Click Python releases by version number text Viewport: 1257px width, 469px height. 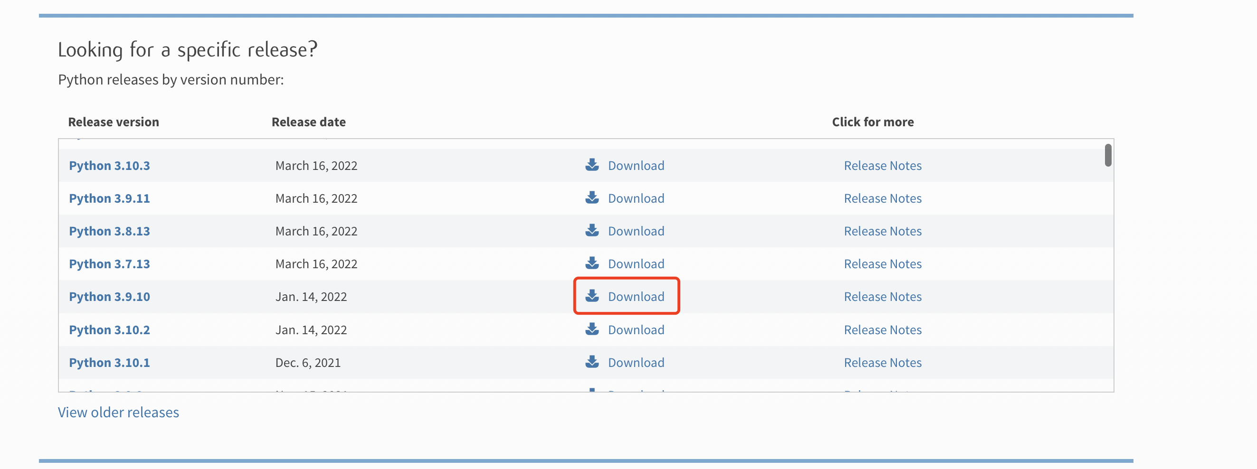click(x=171, y=80)
